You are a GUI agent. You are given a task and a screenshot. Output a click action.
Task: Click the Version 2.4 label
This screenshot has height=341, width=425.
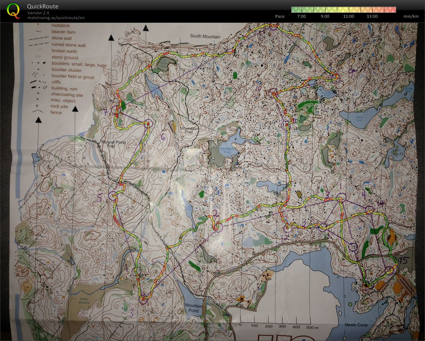pyautogui.click(x=38, y=13)
